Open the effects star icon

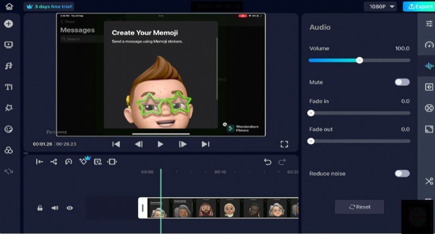click(x=9, y=108)
